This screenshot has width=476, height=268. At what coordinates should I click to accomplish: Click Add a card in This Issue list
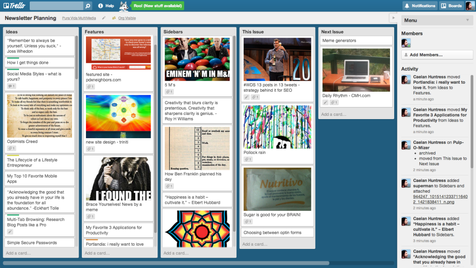coord(255,244)
